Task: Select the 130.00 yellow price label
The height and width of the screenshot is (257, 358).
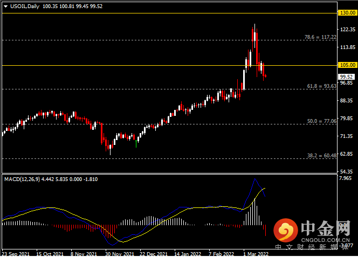Action: (348, 13)
